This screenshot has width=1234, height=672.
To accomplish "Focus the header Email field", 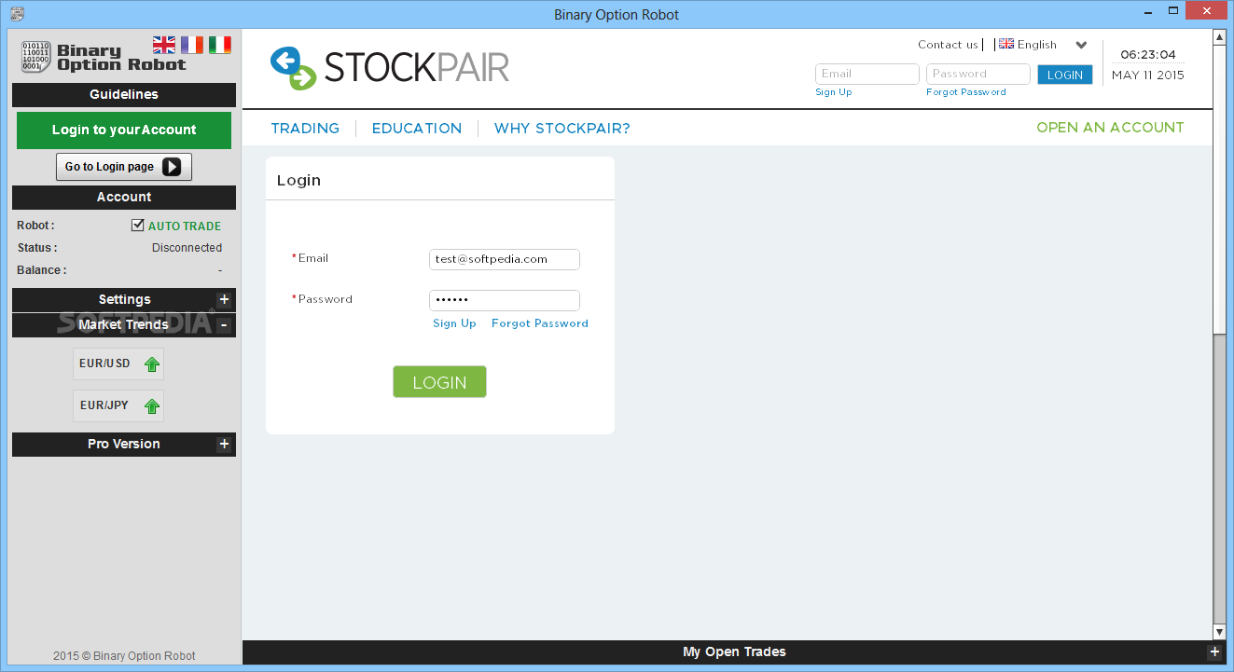I will tap(867, 74).
